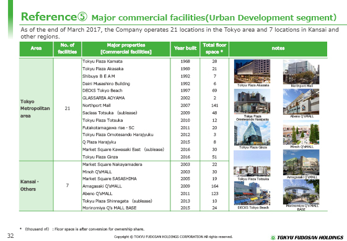Click the 'Total floor space' column header
Image resolution: width=347 pixels, height=241 pixels.
(x=214, y=48)
